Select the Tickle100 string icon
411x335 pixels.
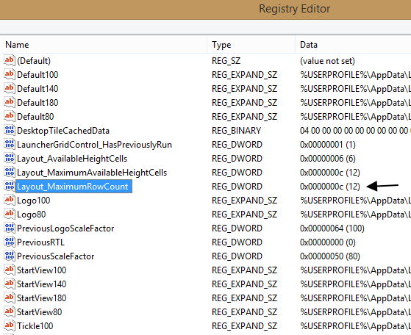click(10, 325)
